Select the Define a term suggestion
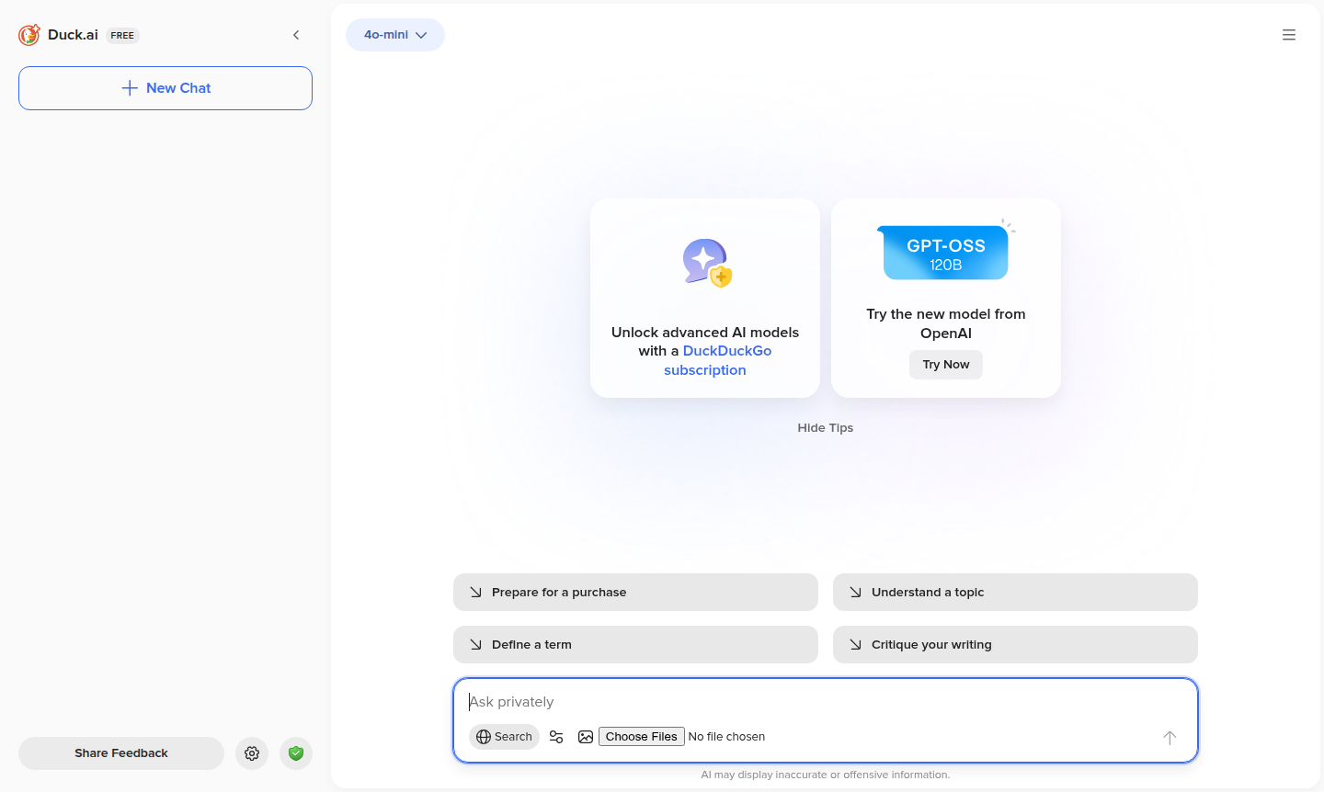The image size is (1324, 792). [x=634, y=644]
